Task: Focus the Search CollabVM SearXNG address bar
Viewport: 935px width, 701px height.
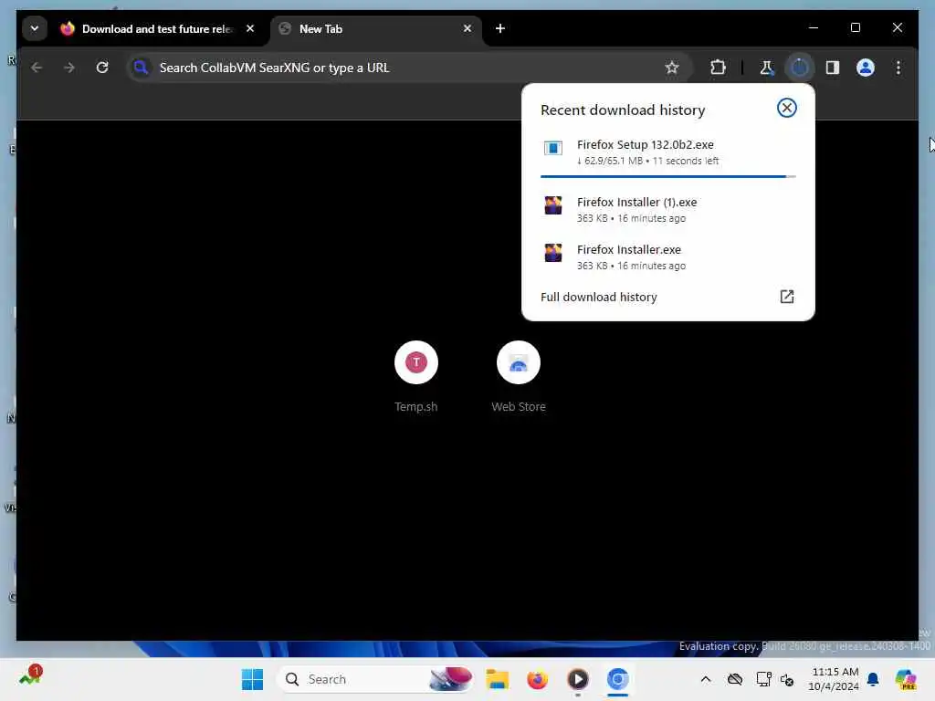Action: point(408,68)
